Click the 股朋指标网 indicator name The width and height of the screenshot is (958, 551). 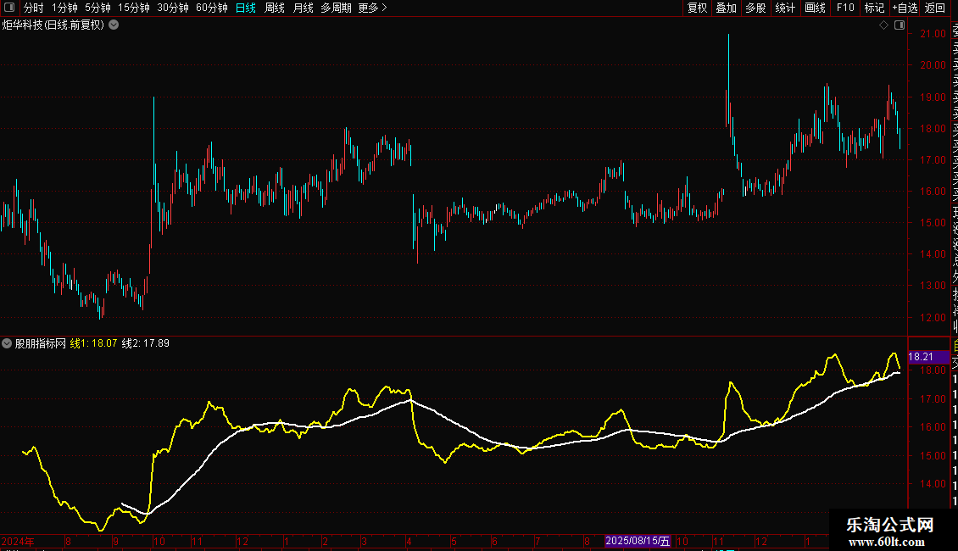pos(41,343)
